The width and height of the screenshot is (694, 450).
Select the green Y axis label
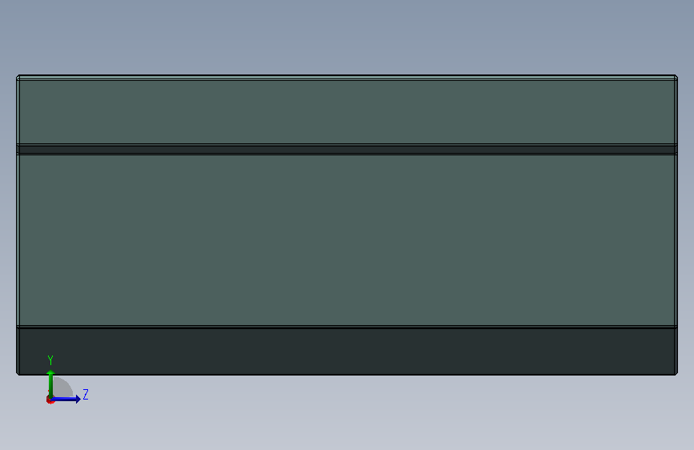click(50, 360)
